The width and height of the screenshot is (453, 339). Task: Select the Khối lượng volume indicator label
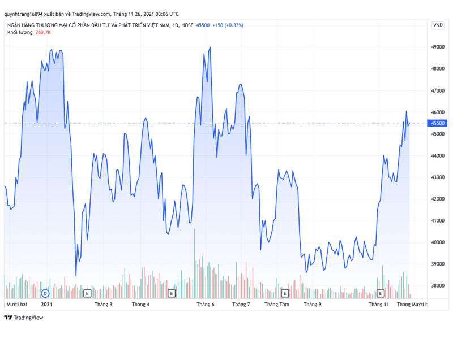tap(20, 32)
